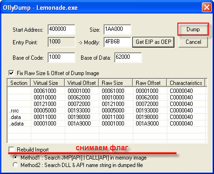
Task: Click Virtual Offset value 001A9000
Action: click(79, 124)
